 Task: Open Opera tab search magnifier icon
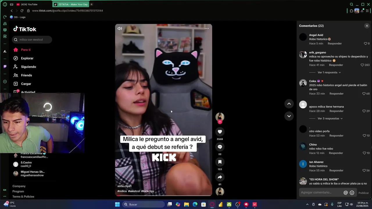(351, 4)
